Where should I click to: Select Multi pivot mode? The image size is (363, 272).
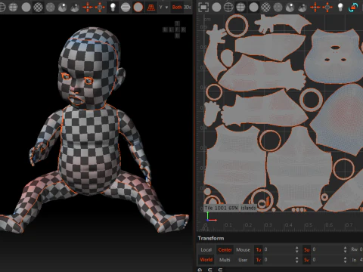coord(225,260)
